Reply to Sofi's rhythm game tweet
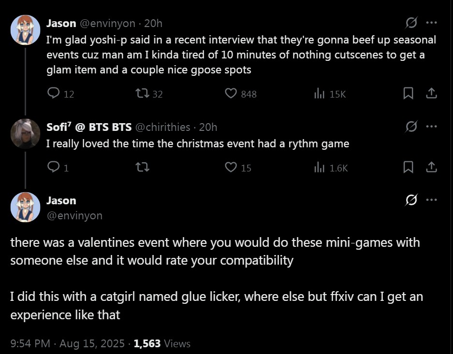 tap(54, 168)
